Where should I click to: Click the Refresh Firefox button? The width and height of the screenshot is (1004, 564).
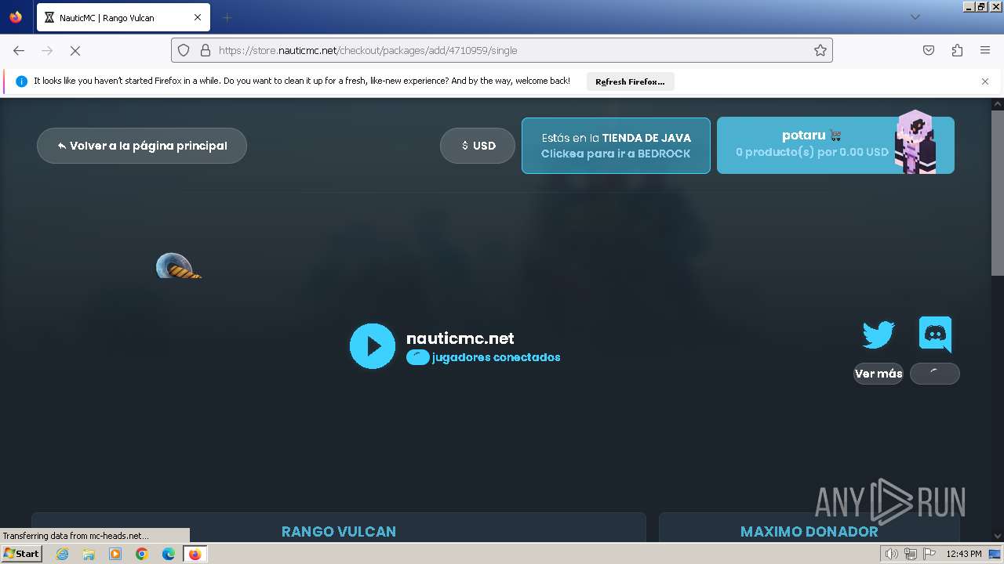tap(630, 81)
